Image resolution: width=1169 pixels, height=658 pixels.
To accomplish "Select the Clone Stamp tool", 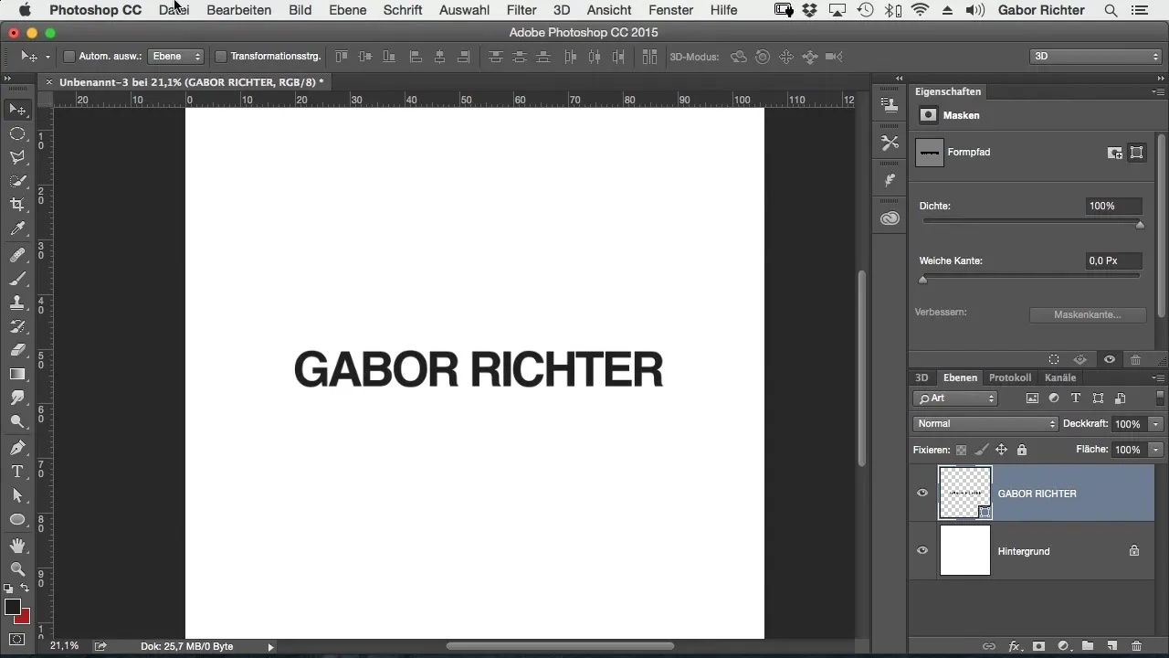I will (x=17, y=302).
